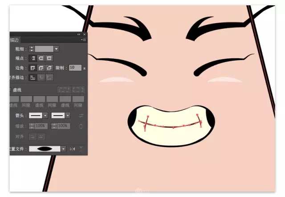Image resolution: width=285 pixels, height=197 pixels.
Task: Choose the round join corner icon
Action: point(41,68)
